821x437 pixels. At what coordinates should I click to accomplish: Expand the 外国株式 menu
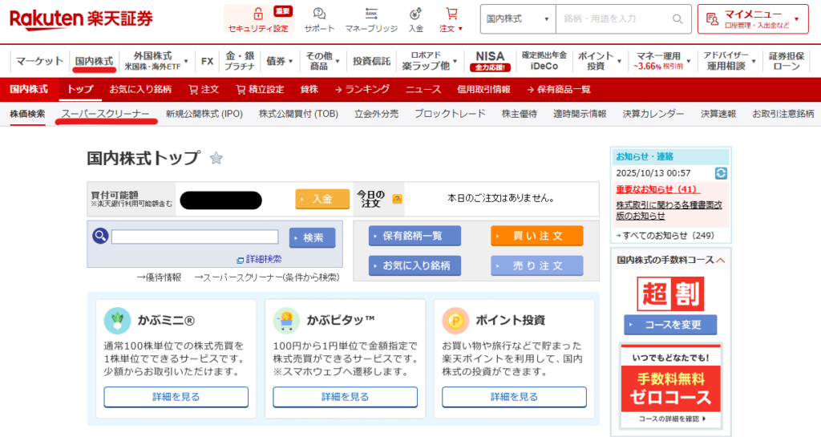click(156, 61)
